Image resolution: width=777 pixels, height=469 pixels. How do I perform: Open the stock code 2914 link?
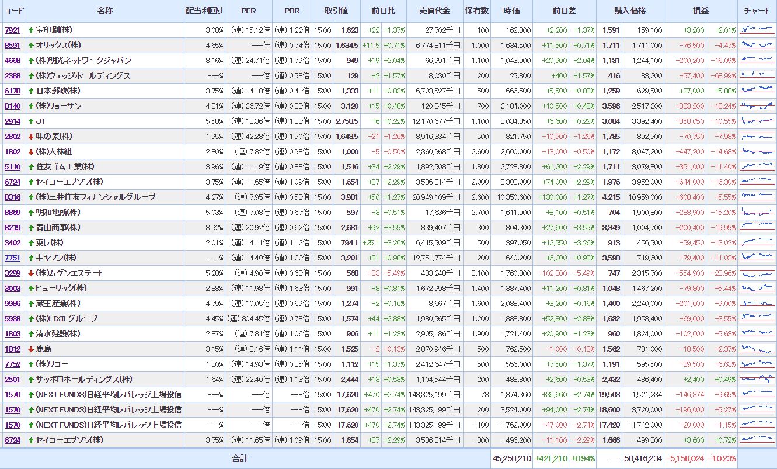[x=12, y=121]
